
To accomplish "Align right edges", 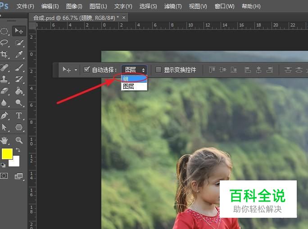I will (269, 69).
